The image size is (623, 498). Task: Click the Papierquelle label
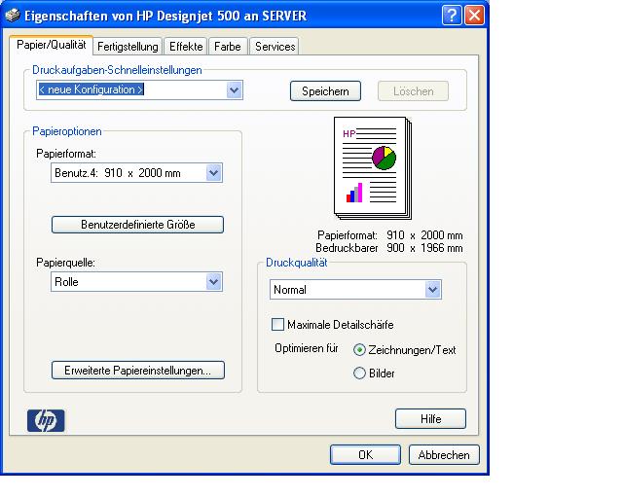pos(65,263)
